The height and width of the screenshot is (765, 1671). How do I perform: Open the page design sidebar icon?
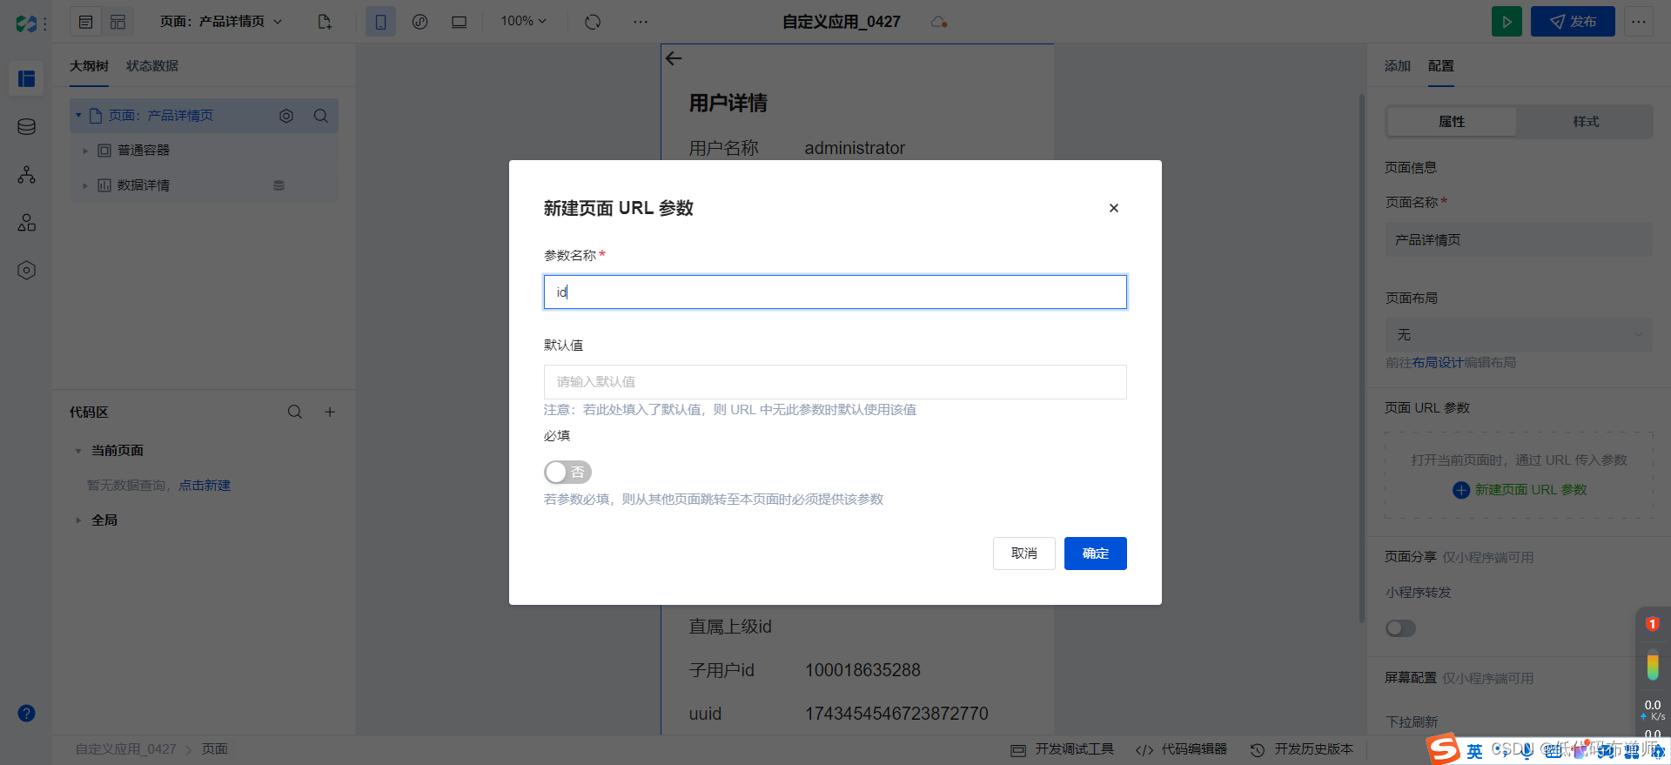(x=26, y=79)
